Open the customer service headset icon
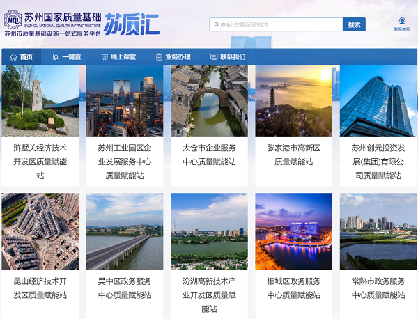The width and height of the screenshot is (418, 319). [x=402, y=22]
